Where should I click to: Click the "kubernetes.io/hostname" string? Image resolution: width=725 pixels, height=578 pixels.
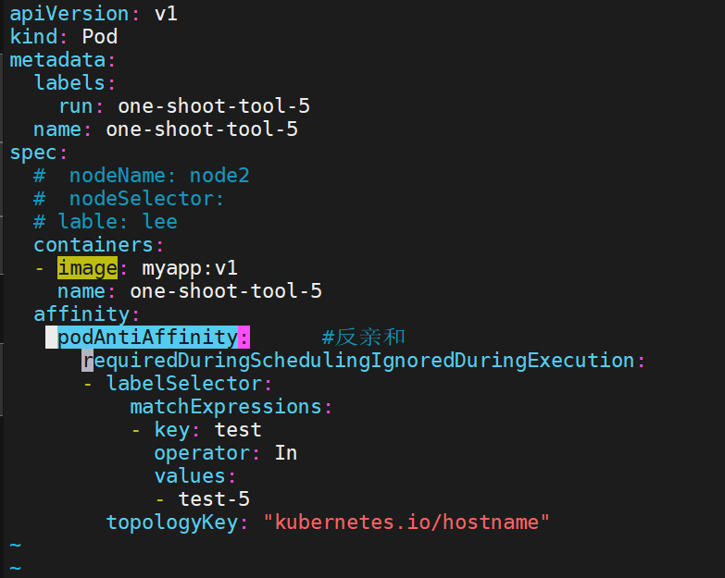pos(406,523)
